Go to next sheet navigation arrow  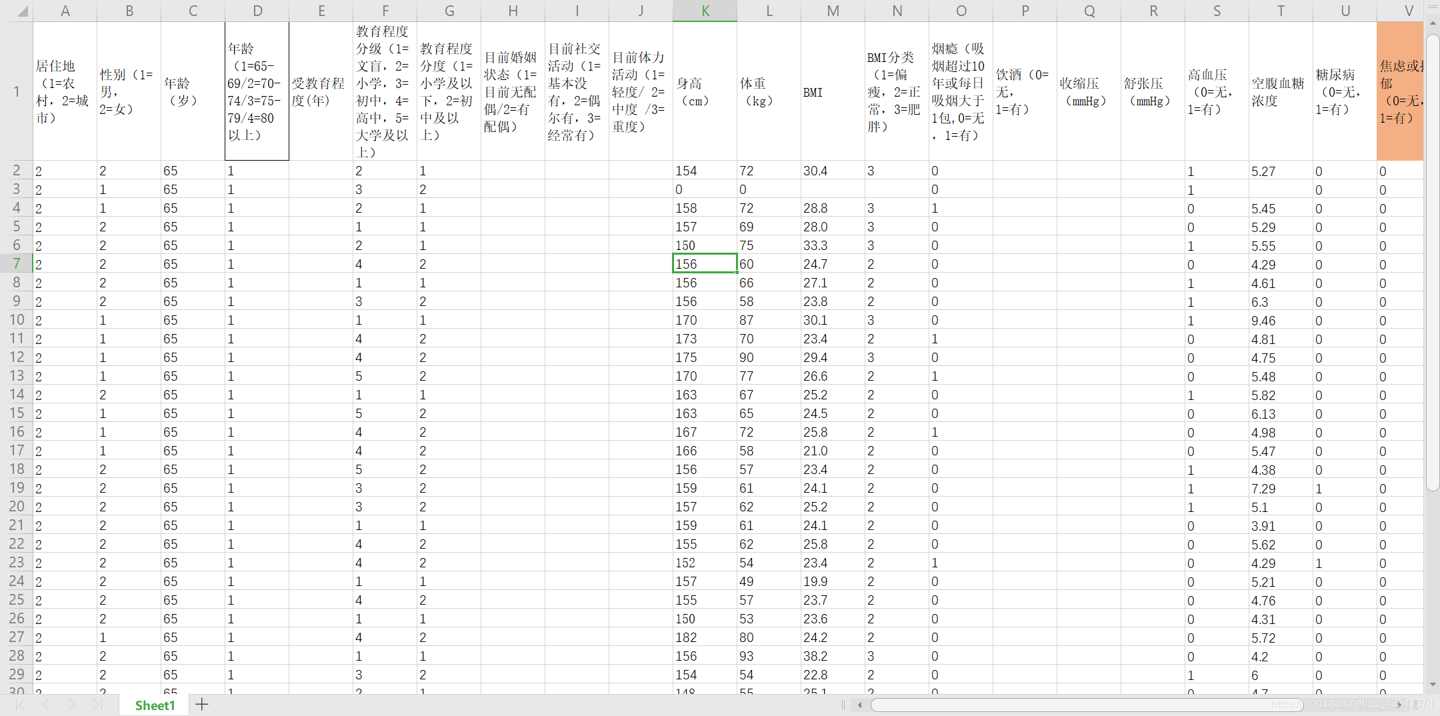pyautogui.click(x=71, y=705)
